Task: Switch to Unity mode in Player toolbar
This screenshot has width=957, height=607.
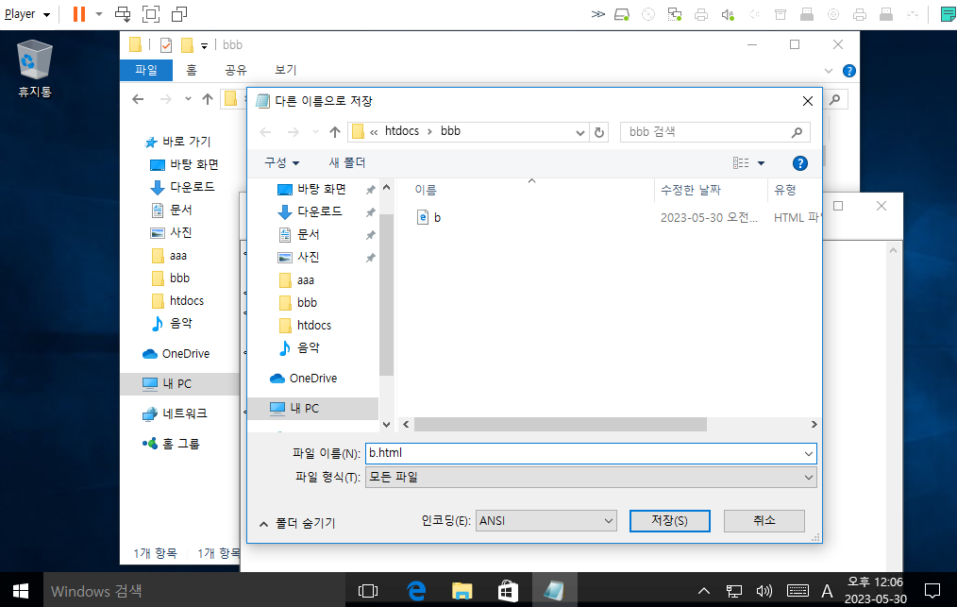Action: (x=178, y=14)
